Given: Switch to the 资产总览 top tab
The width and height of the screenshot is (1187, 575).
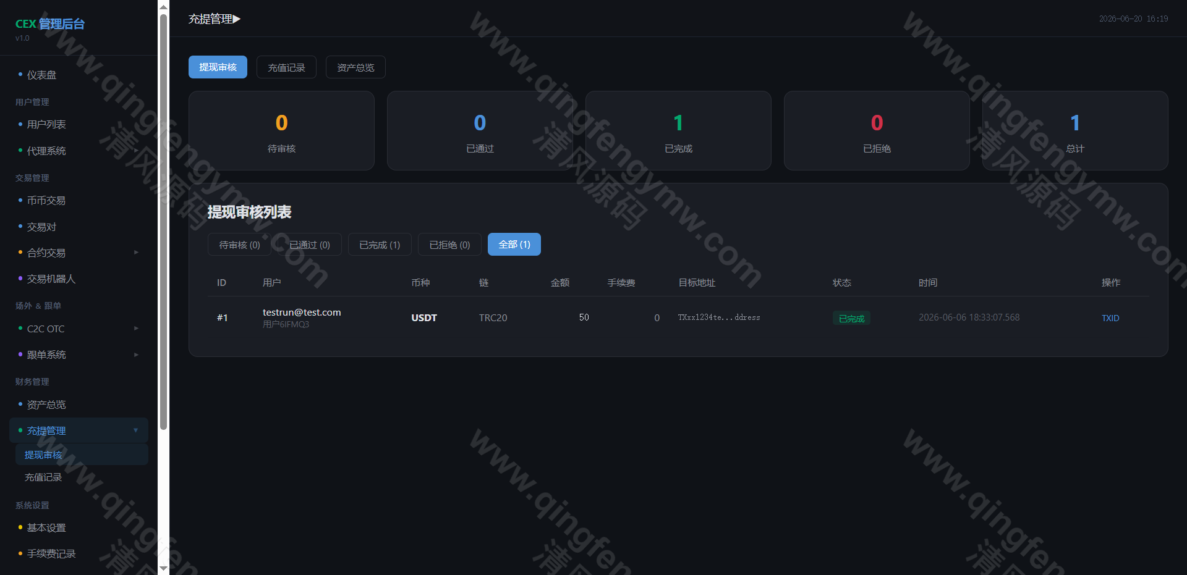Looking at the screenshot, I should (355, 67).
